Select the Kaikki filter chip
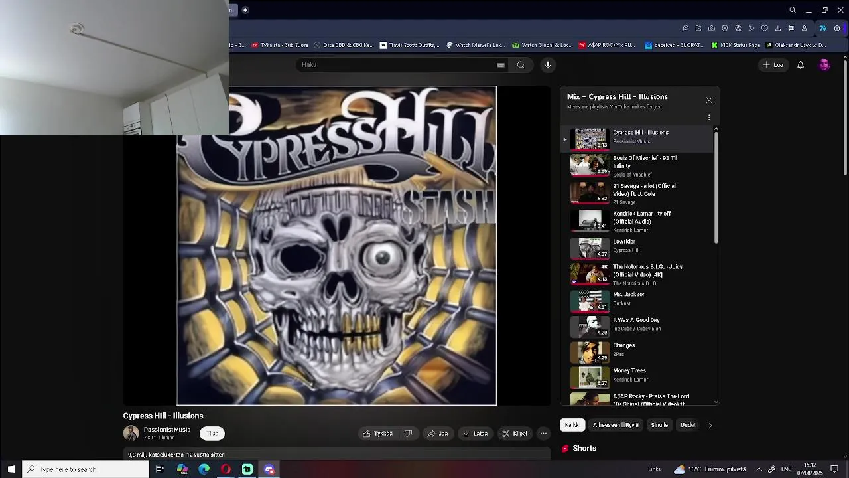 (x=572, y=425)
